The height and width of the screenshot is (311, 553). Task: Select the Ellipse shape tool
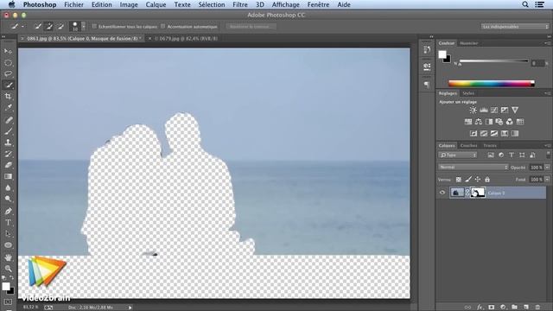[x=8, y=245]
